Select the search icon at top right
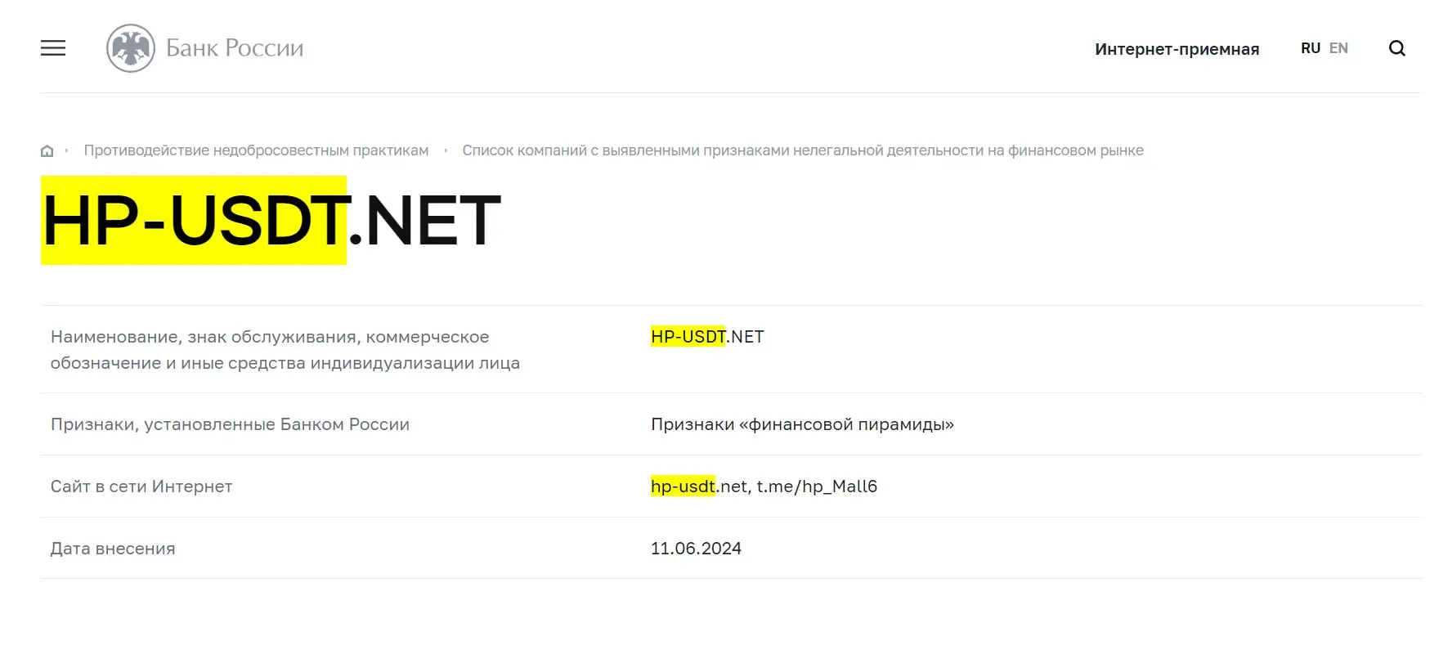Image resolution: width=1448 pixels, height=650 pixels. click(1397, 48)
